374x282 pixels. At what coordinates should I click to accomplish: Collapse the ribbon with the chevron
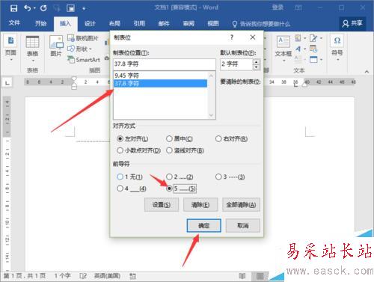[367, 72]
